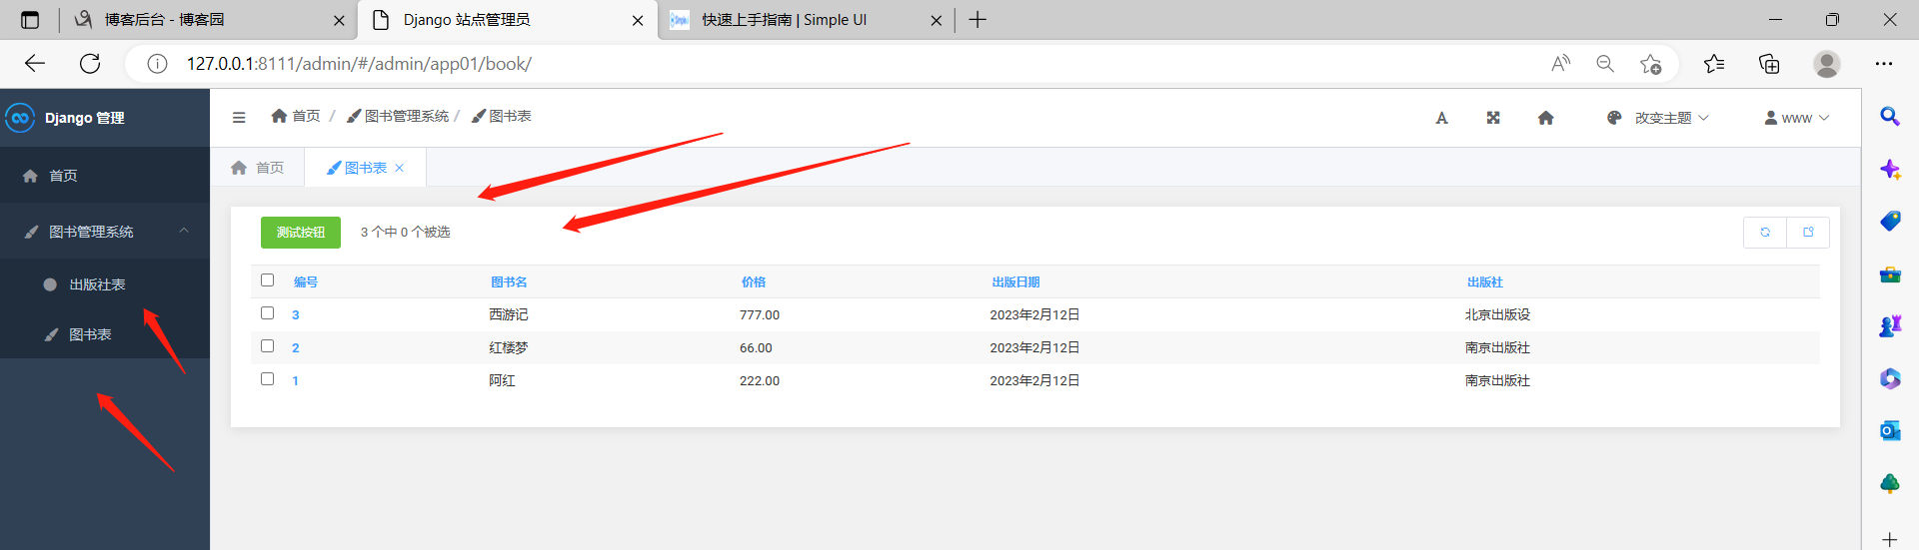The height and width of the screenshot is (550, 1919).
Task: Check the row for 红楼梦
Action: tap(267, 346)
